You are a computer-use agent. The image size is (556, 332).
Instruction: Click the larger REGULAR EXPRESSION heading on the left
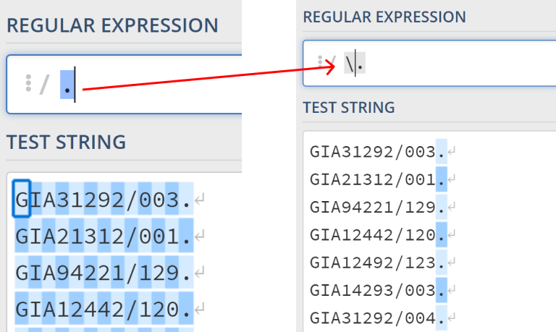[112, 26]
